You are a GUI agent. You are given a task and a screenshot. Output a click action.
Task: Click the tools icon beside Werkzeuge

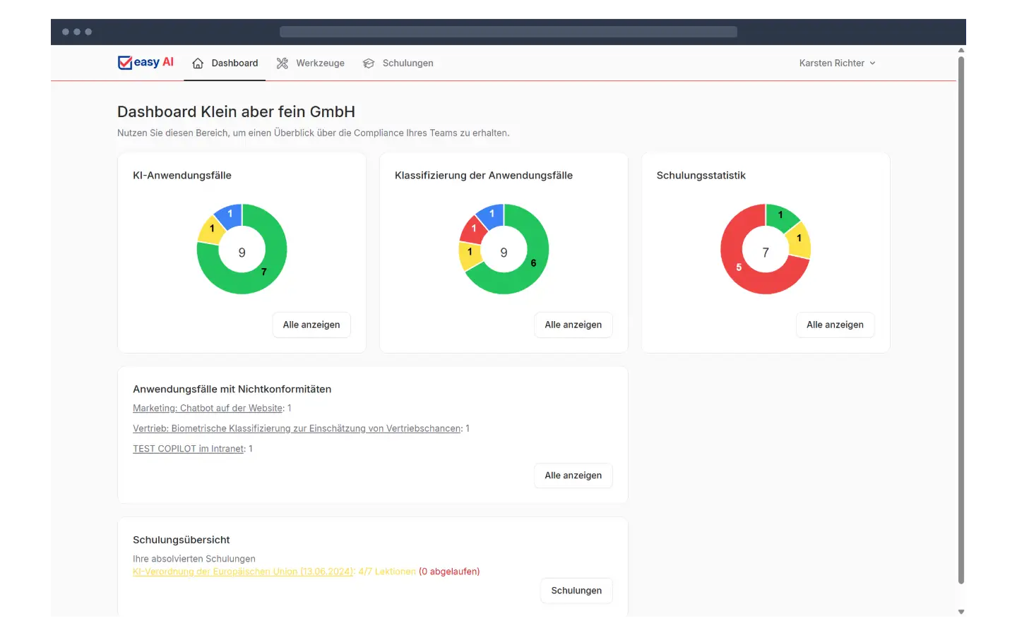282,63
